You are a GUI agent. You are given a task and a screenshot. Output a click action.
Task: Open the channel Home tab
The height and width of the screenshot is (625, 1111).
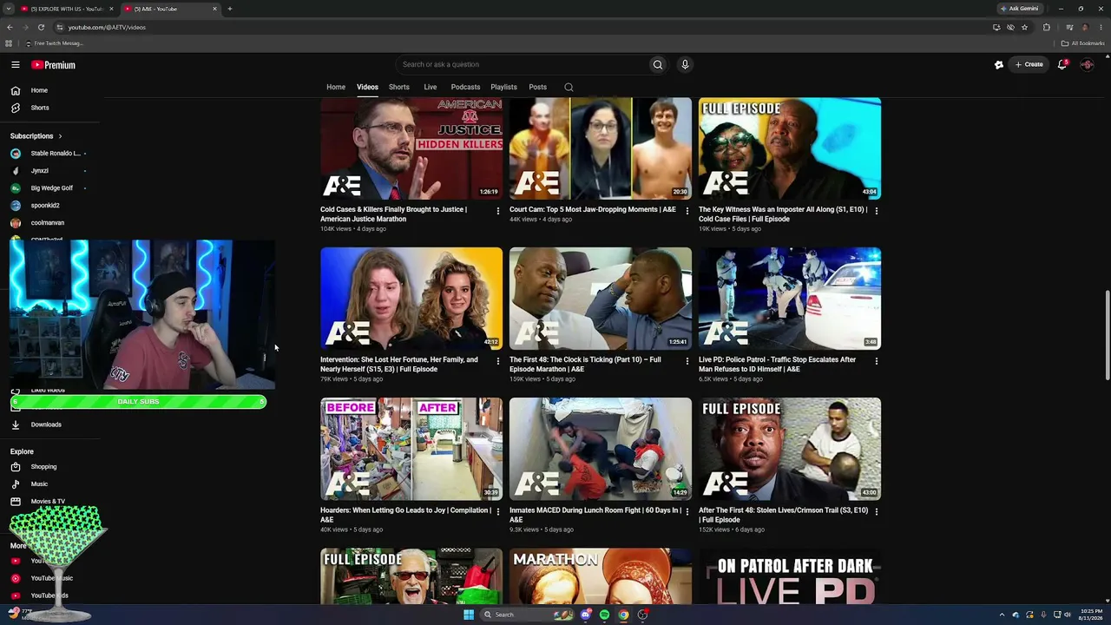click(x=336, y=87)
